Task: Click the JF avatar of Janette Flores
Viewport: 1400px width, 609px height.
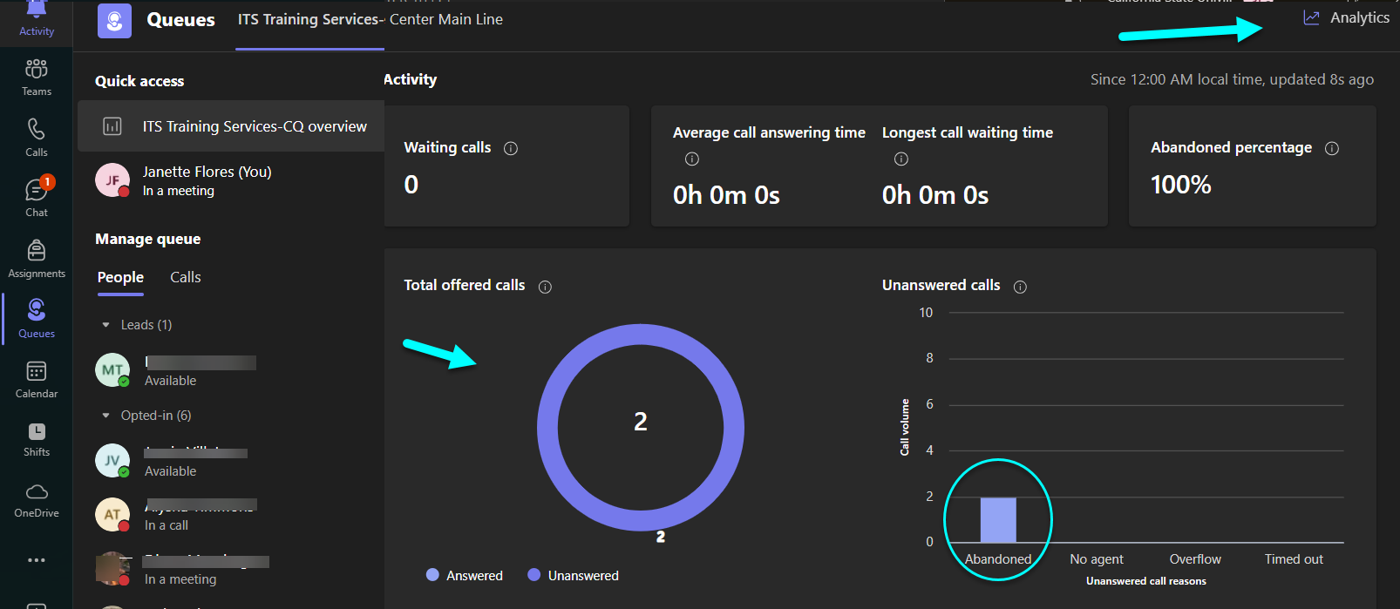Action: click(x=112, y=180)
